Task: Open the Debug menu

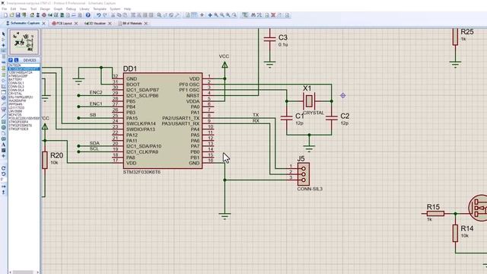Action: [x=71, y=8]
